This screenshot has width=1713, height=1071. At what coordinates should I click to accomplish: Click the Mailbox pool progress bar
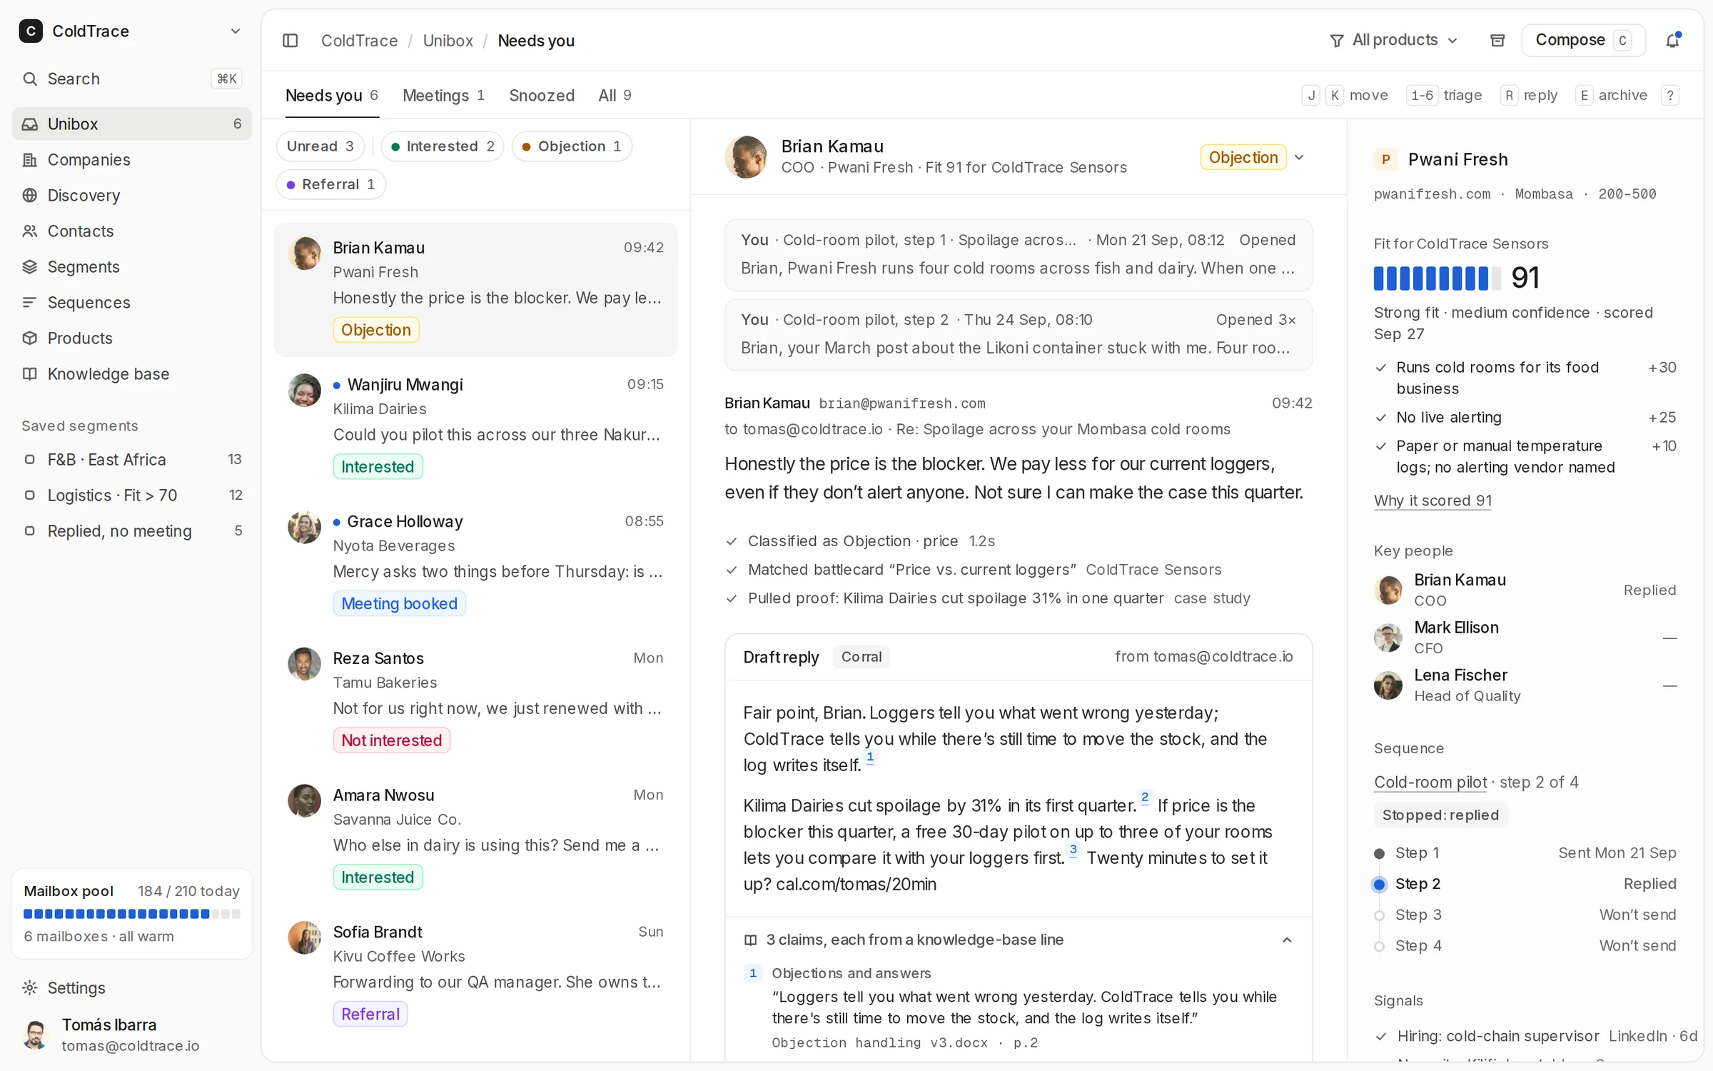(x=132, y=914)
